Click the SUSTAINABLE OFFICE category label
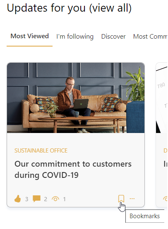 click(41, 150)
